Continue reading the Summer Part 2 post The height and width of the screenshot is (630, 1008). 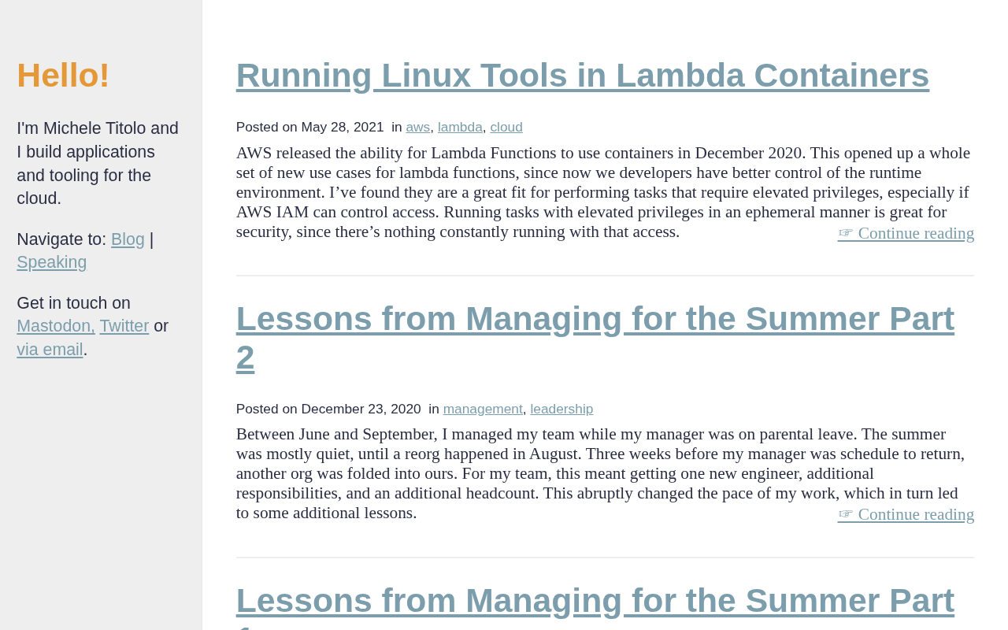(x=906, y=514)
